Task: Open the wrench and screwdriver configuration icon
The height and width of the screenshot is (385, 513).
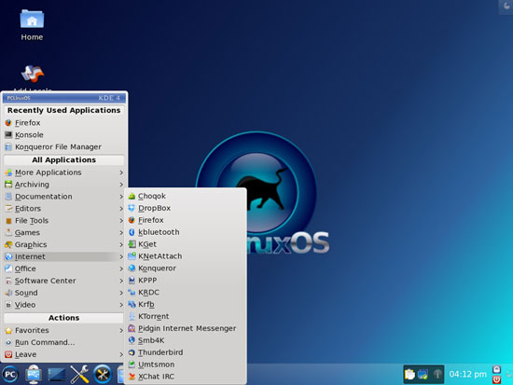Action: 79,374
